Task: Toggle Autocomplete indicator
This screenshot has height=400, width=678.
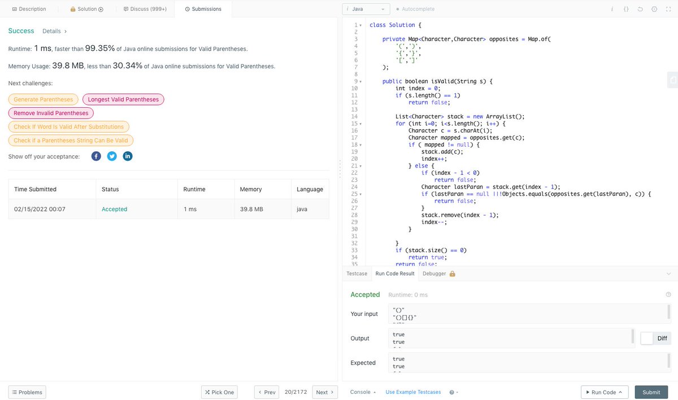Action: coord(415,9)
